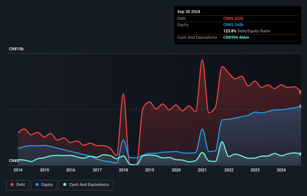
Task: Toggle the Cash And Equivalents legend button
Action: pyautogui.click(x=86, y=185)
